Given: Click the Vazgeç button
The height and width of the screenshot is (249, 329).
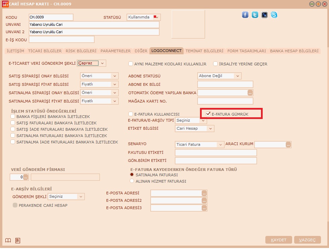Looking at the screenshot, I should 307,240.
